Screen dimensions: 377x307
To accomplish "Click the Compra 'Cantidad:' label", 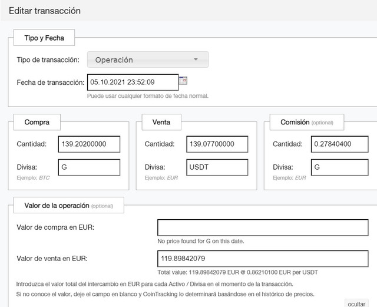I will pos(31,144).
